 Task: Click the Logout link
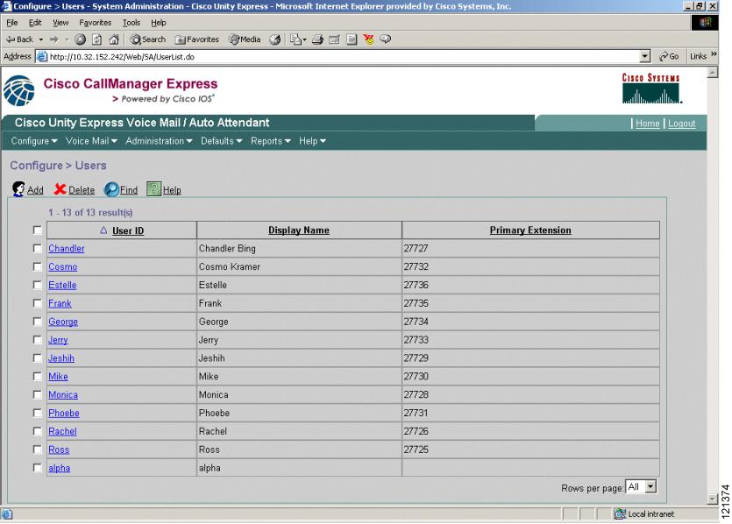681,124
